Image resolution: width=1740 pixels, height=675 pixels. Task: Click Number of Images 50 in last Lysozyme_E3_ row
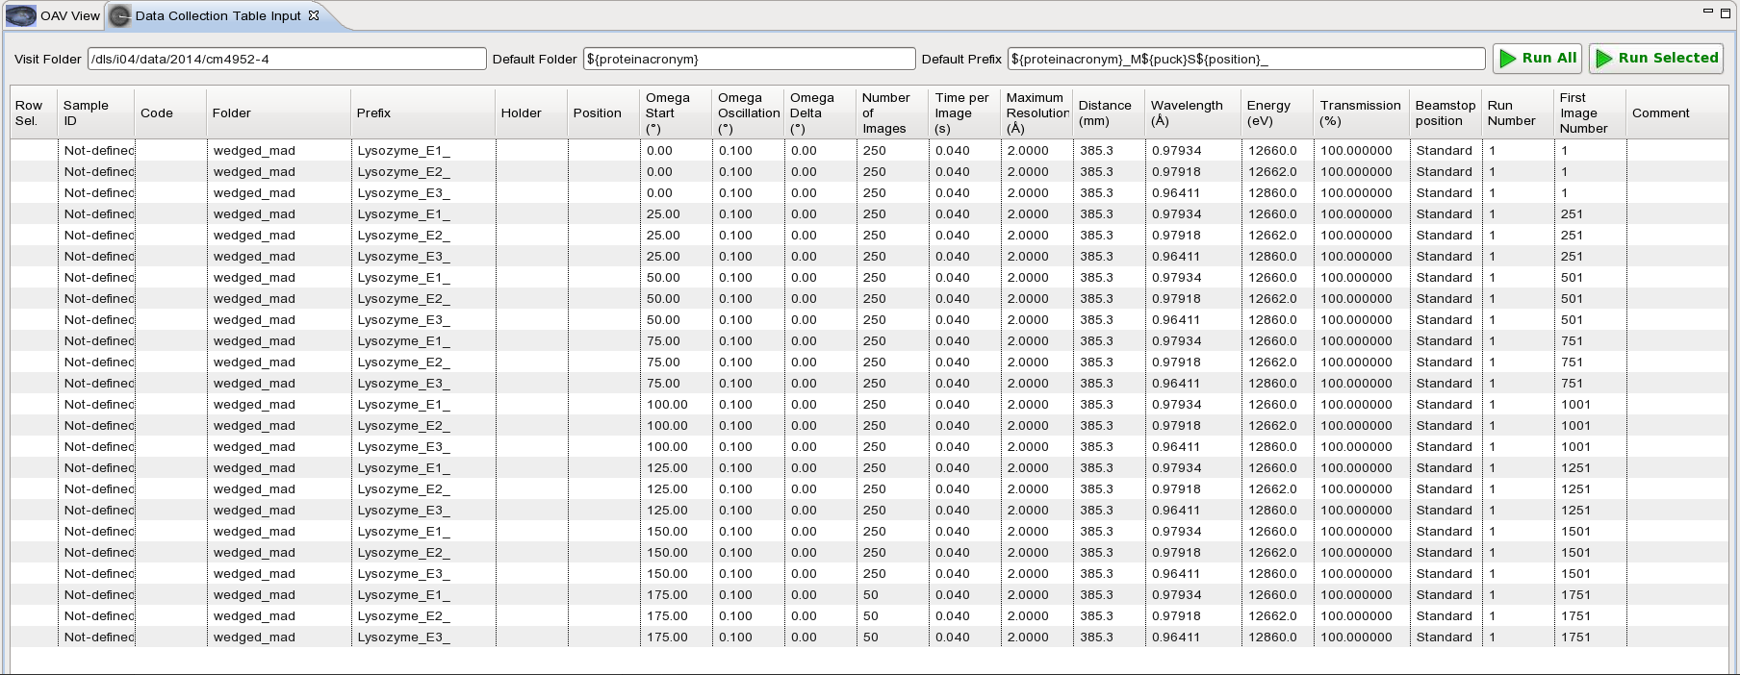pyautogui.click(x=871, y=637)
